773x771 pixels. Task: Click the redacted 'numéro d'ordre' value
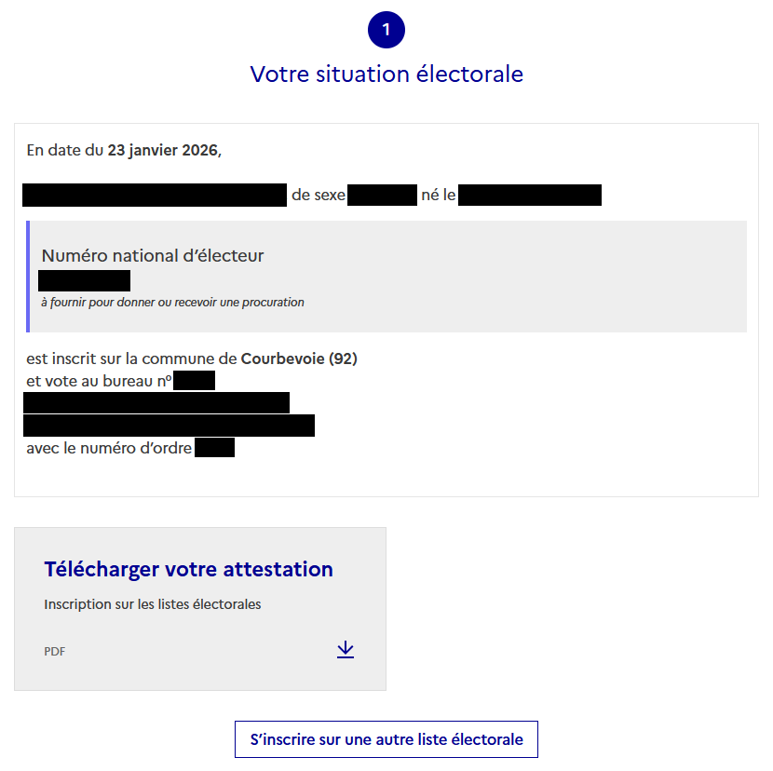(214, 448)
